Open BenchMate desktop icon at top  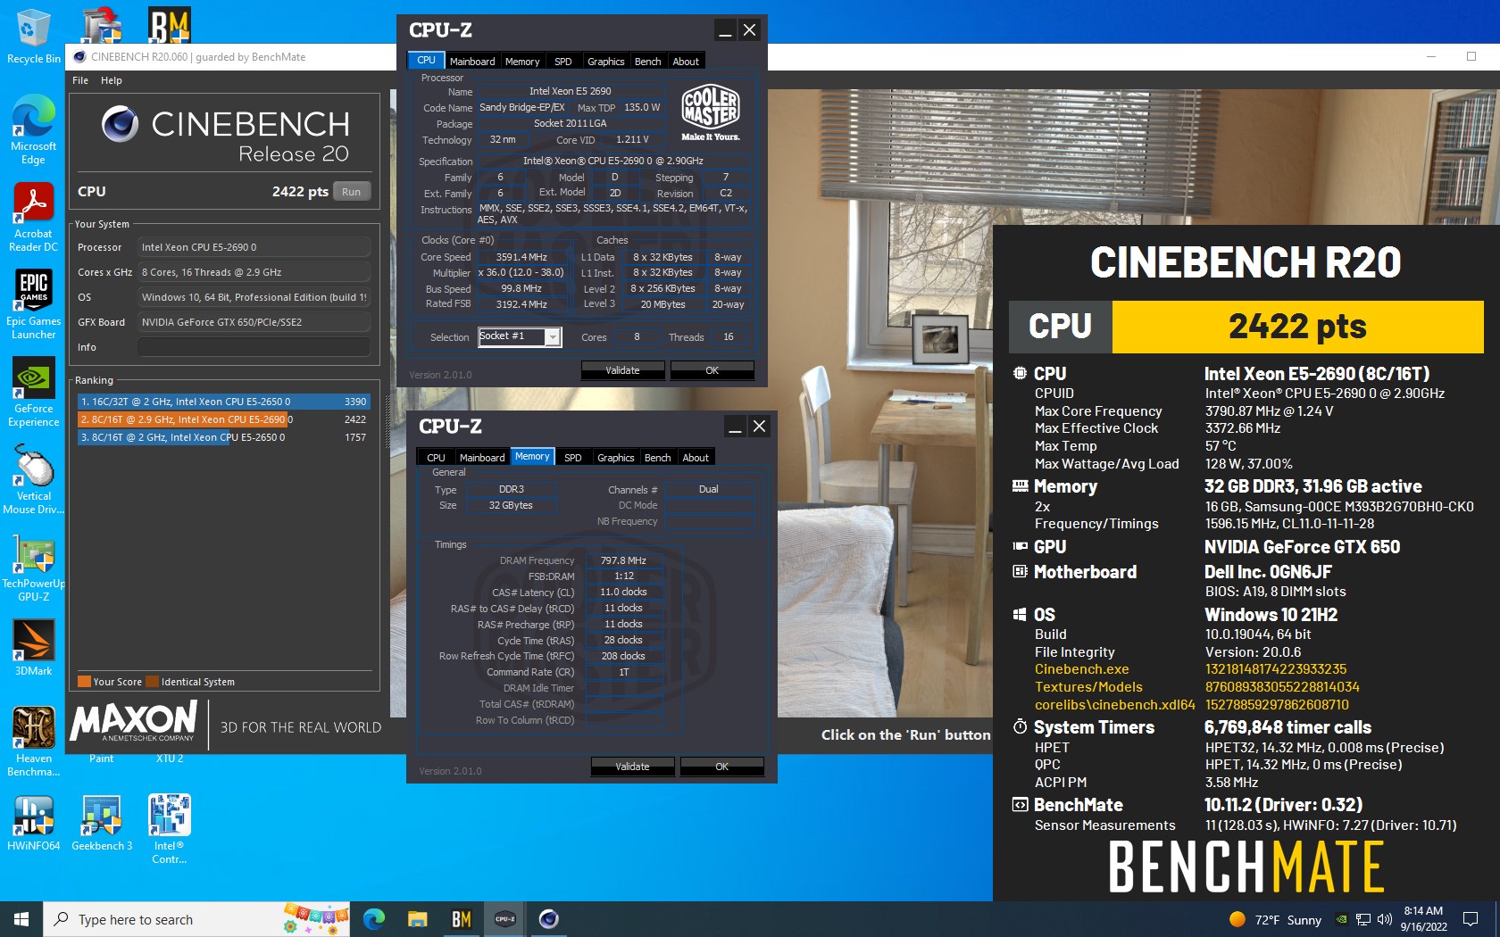point(169,26)
